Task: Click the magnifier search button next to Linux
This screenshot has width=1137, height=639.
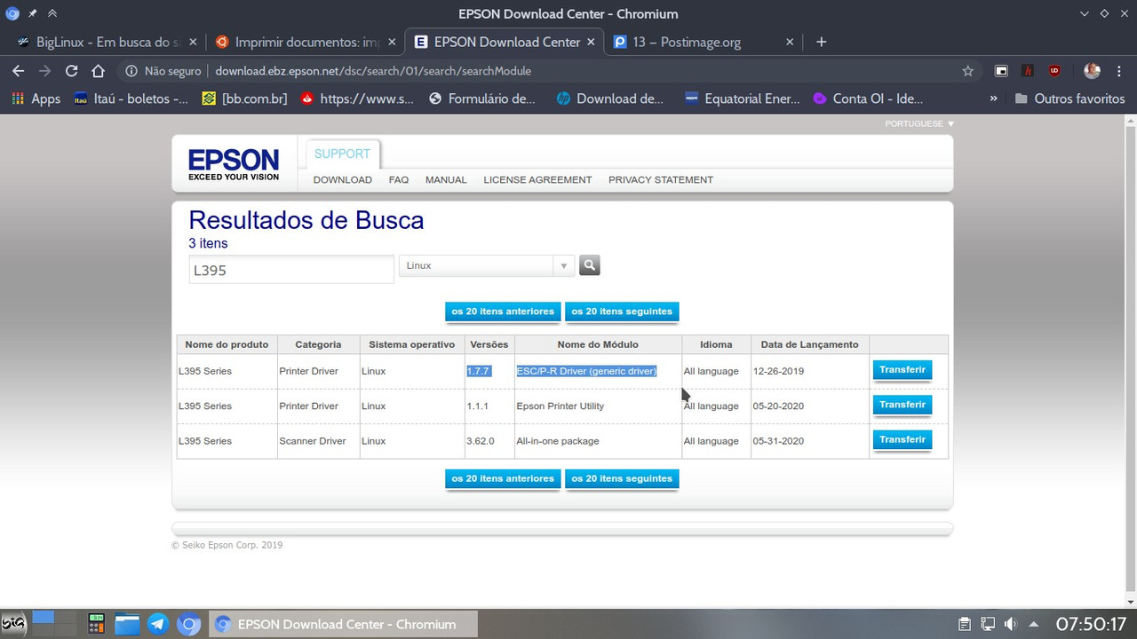Action: coord(590,264)
